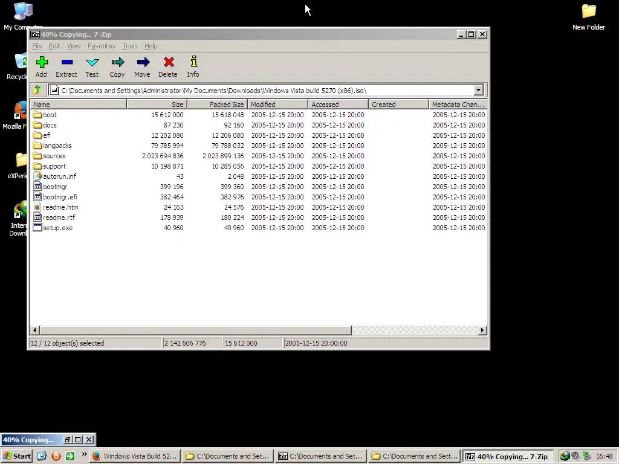Click the setup.exe file icon
The width and height of the screenshot is (619, 464).
[x=37, y=228]
